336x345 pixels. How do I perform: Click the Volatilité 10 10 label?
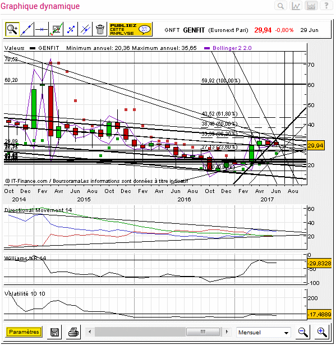[x=25, y=293]
